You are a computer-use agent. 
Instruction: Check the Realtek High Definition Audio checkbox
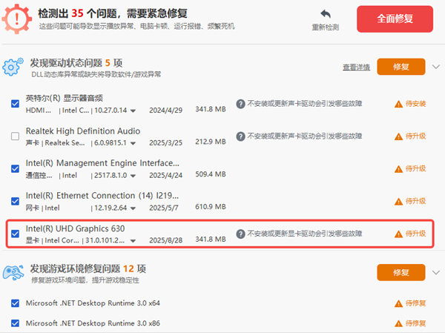(x=16, y=136)
